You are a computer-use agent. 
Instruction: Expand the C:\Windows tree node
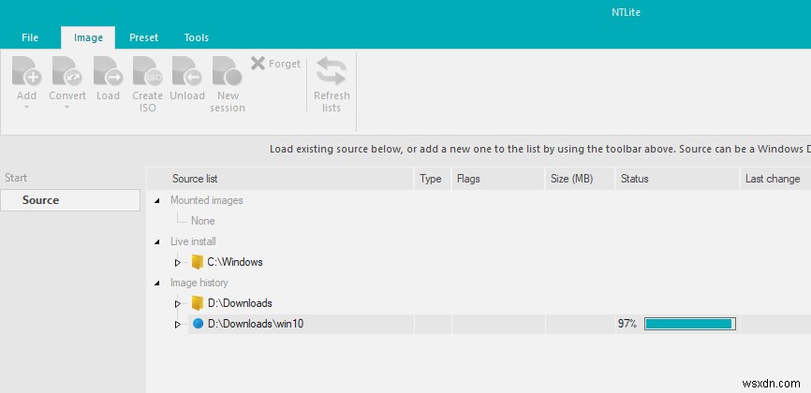click(177, 263)
